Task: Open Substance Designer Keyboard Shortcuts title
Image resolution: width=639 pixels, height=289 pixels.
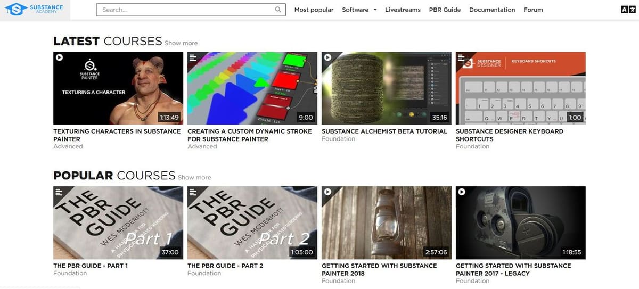Action: point(510,135)
